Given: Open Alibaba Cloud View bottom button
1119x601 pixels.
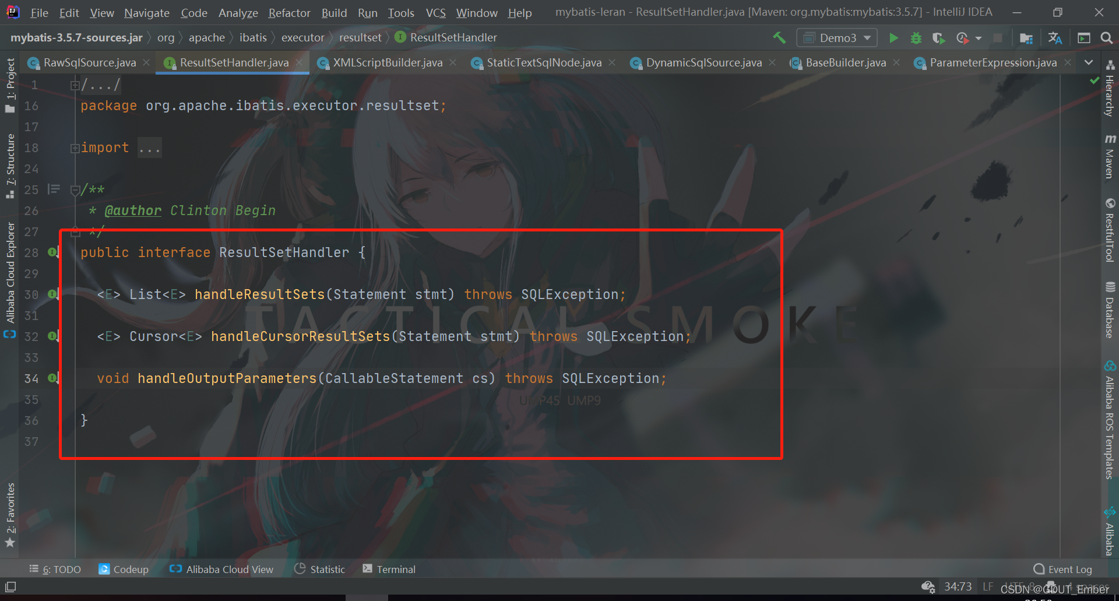Looking at the screenshot, I should pyautogui.click(x=221, y=570).
